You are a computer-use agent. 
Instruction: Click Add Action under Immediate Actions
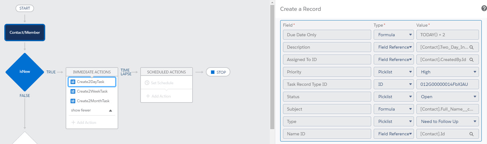click(84, 123)
